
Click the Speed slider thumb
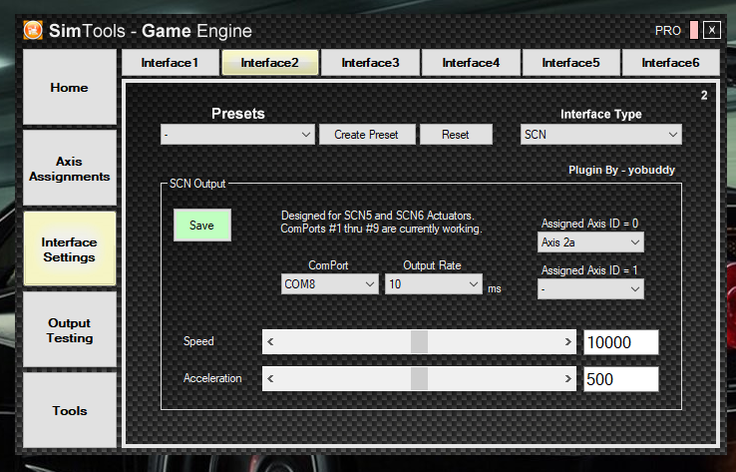[x=419, y=342]
